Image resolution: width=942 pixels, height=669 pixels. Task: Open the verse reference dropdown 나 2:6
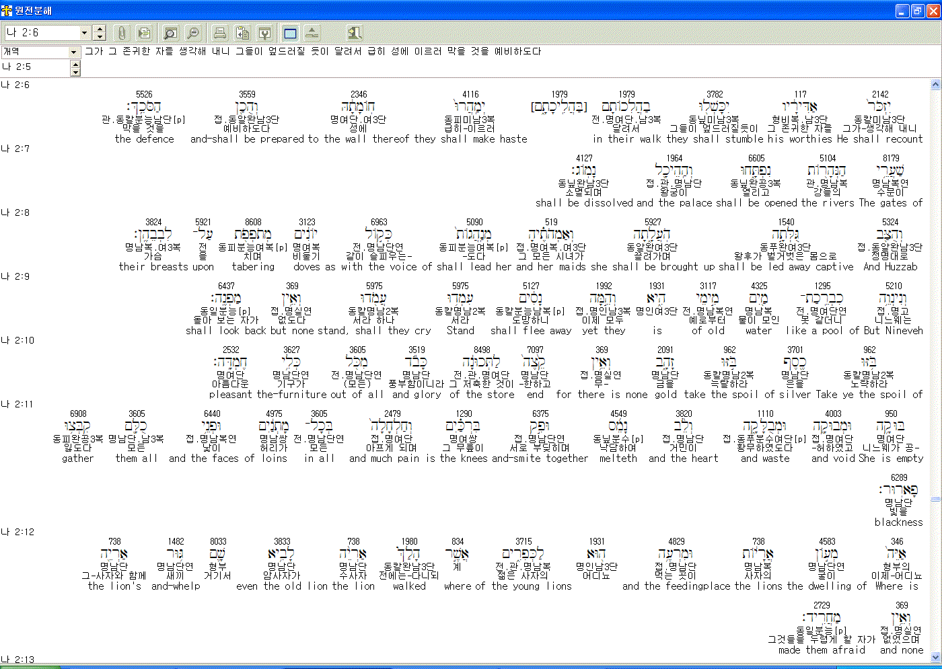[x=85, y=32]
